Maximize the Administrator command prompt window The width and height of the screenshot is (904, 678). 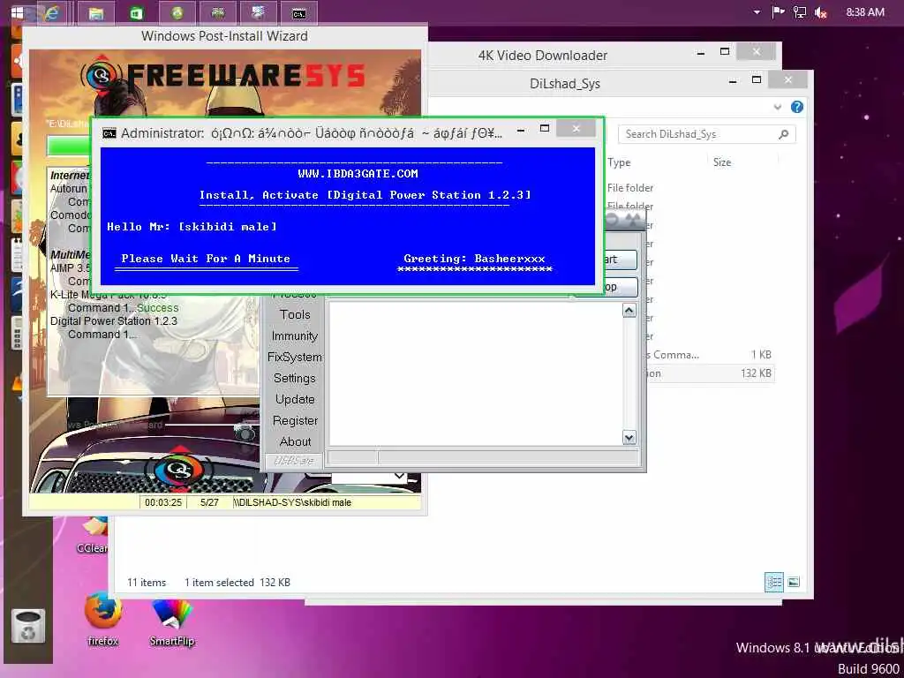pos(544,129)
